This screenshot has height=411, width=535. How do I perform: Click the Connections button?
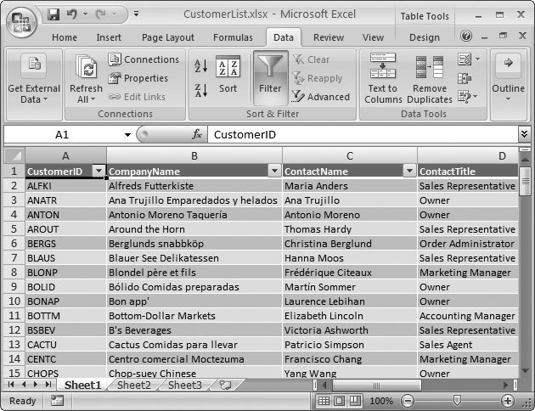[x=144, y=59]
